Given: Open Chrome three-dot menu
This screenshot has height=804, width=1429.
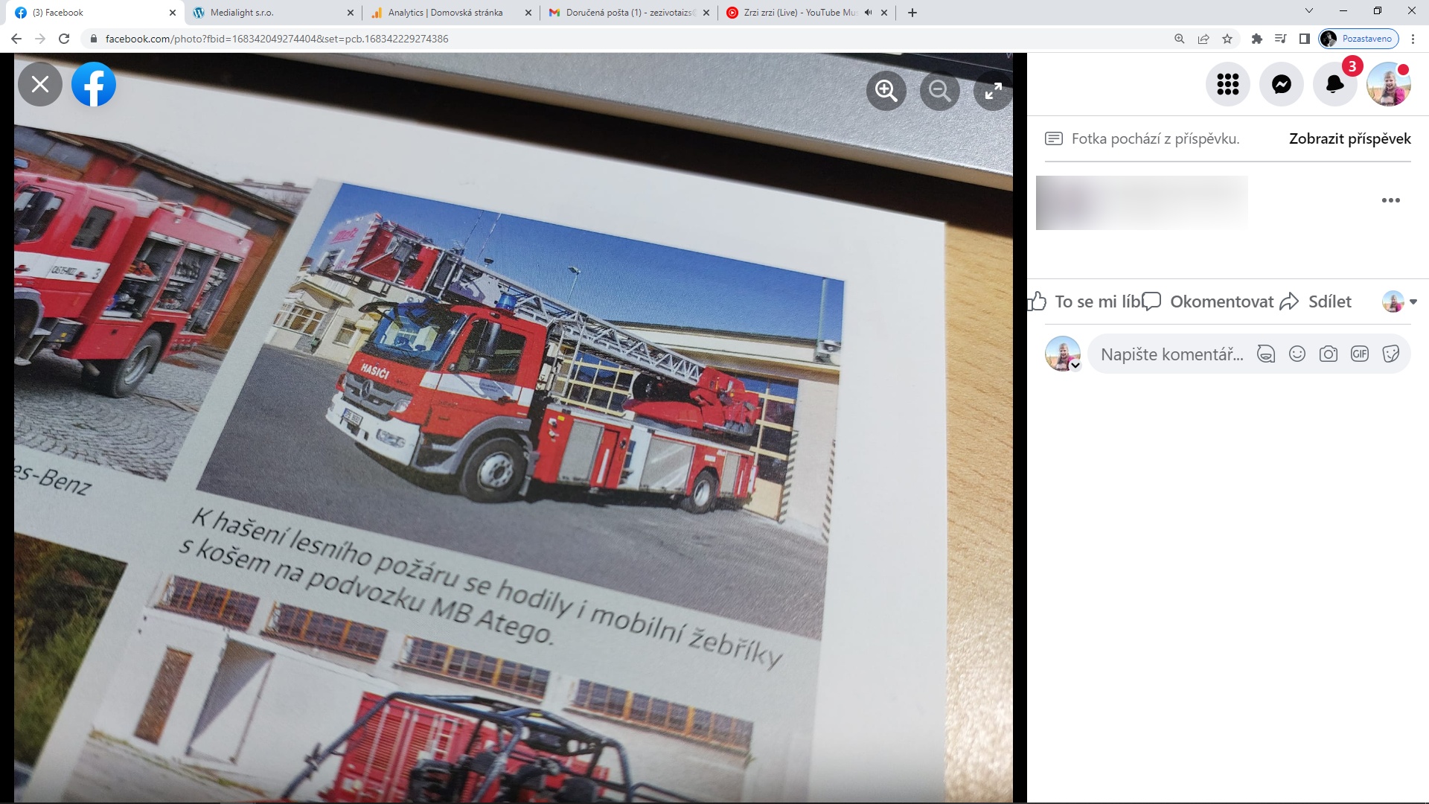Looking at the screenshot, I should point(1413,39).
